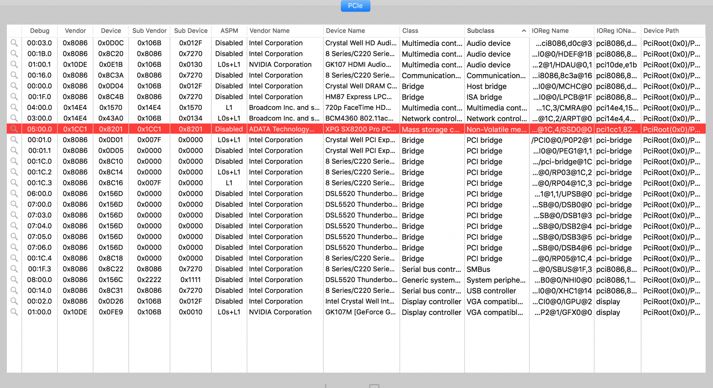Select BCM4360 802.11ac network controller row
Screen dimensions: 713x388
tap(359, 118)
